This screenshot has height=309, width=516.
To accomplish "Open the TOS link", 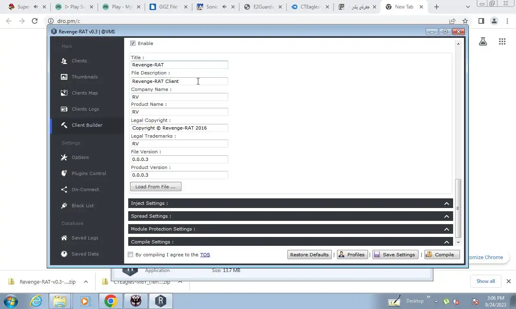I will click(205, 255).
